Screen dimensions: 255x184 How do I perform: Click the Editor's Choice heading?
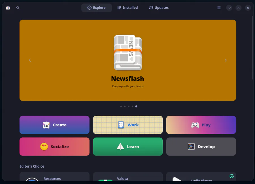(x=32, y=166)
